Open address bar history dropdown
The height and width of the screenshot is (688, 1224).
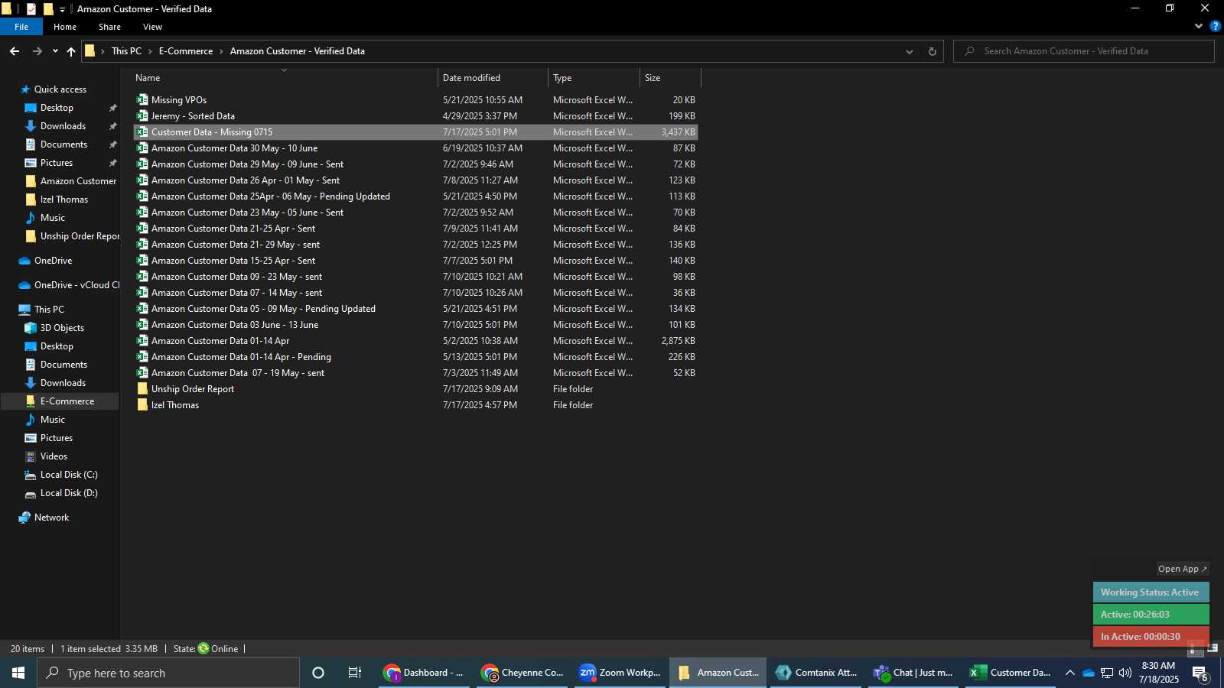910,52
